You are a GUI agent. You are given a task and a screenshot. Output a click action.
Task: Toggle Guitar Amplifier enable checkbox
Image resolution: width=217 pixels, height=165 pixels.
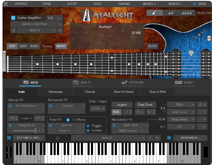13,18
